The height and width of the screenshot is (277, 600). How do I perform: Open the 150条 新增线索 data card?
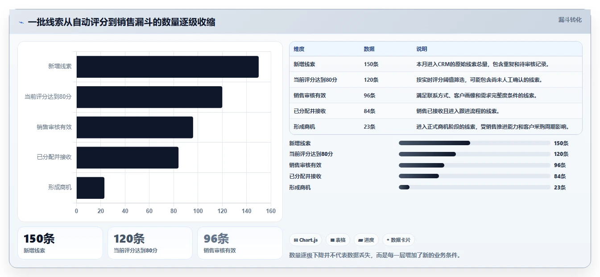(x=60, y=243)
